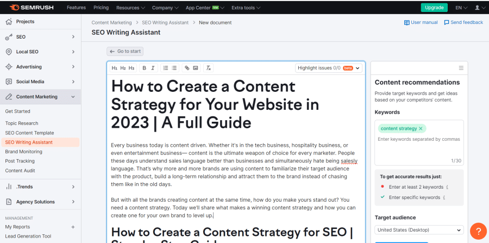The width and height of the screenshot is (489, 243).
Task: Open SEO Content Template in sidebar
Action: [30, 133]
